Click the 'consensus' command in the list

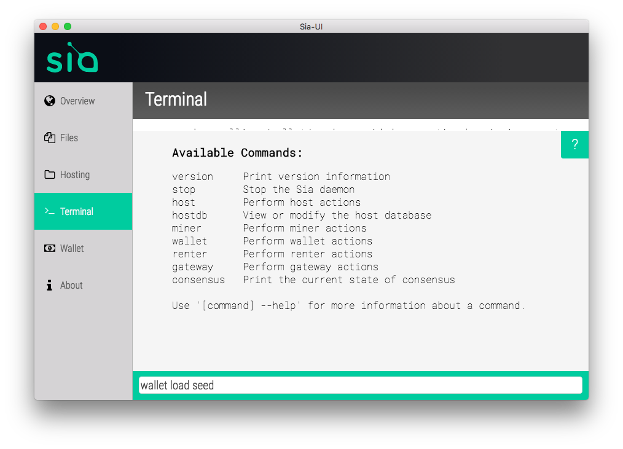[x=198, y=279]
